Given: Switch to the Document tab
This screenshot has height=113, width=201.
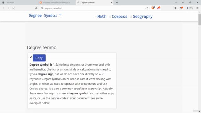Looking at the screenshot, I should pyautogui.click(x=19, y=3).
